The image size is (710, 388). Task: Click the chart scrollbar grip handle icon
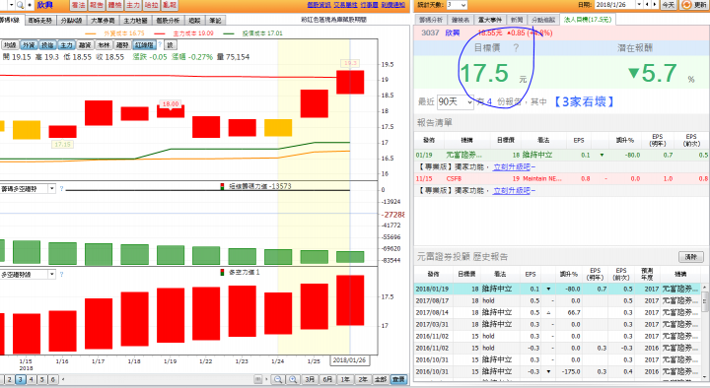tap(258, 379)
